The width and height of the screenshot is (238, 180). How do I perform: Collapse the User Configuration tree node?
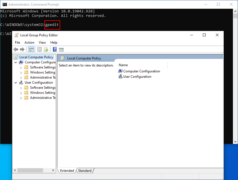coord(16,83)
